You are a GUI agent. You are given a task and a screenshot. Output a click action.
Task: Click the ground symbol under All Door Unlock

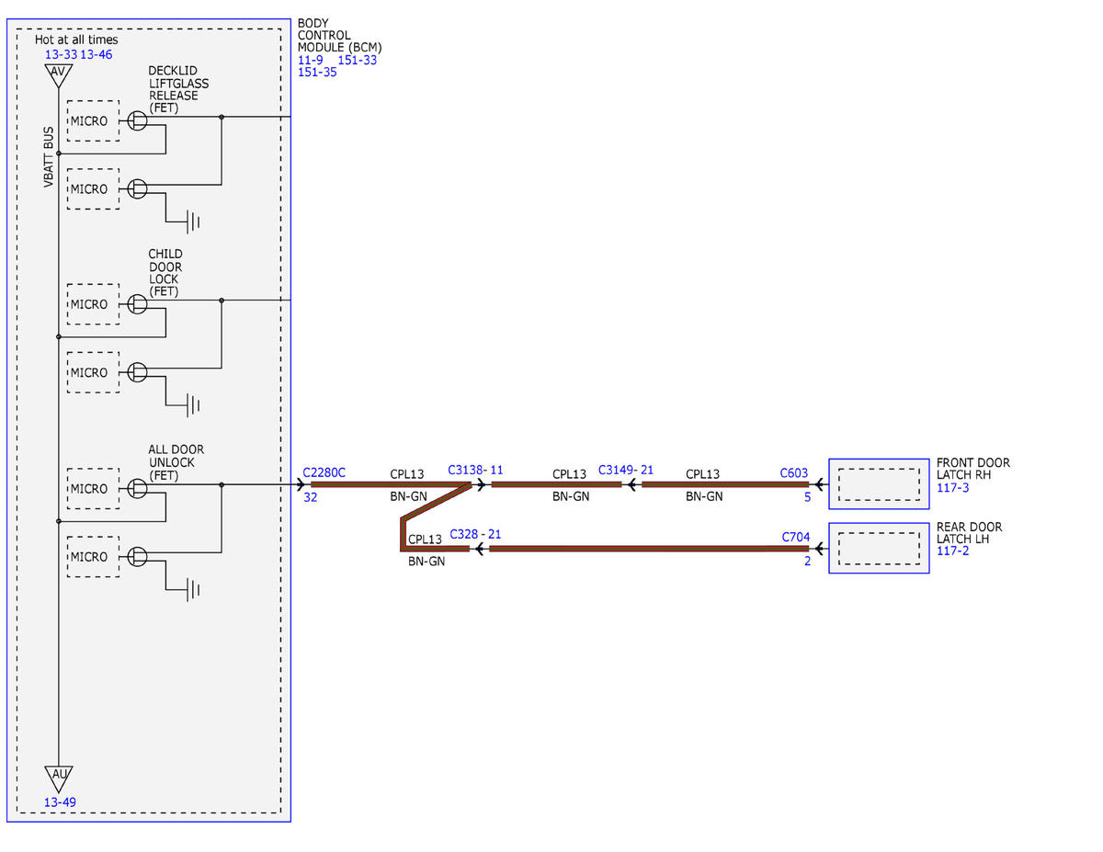click(192, 589)
